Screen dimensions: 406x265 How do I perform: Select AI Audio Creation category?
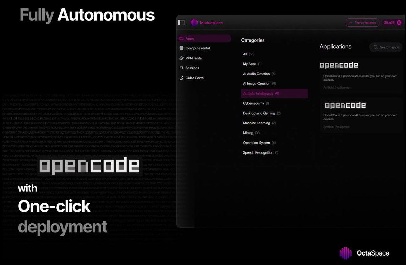pyautogui.click(x=259, y=74)
